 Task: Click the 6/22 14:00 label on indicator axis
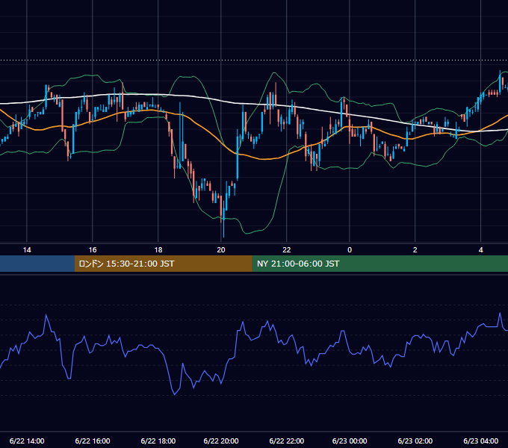pyautogui.click(x=27, y=441)
